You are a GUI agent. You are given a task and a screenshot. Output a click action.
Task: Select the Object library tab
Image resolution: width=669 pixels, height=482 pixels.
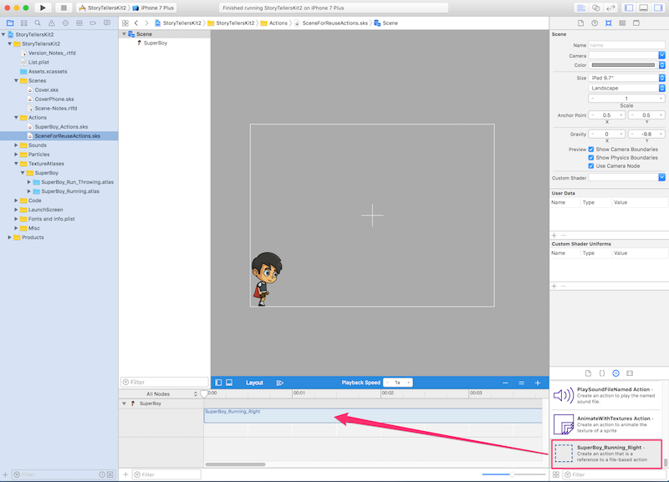pyautogui.click(x=615, y=373)
